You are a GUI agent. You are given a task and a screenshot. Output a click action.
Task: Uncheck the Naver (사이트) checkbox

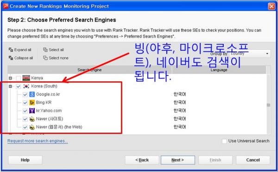25,119
